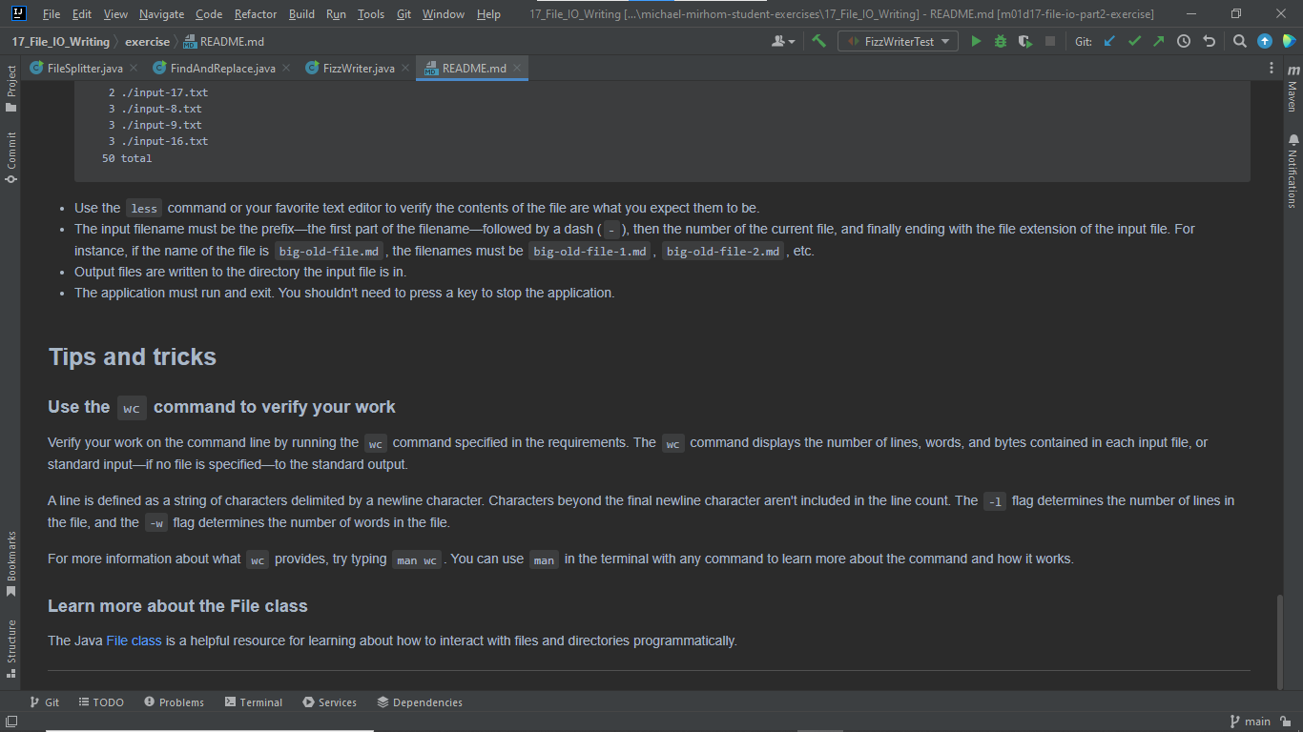The width and height of the screenshot is (1303, 732).
Task: Open the Problems tool window
Action: [x=175, y=702]
